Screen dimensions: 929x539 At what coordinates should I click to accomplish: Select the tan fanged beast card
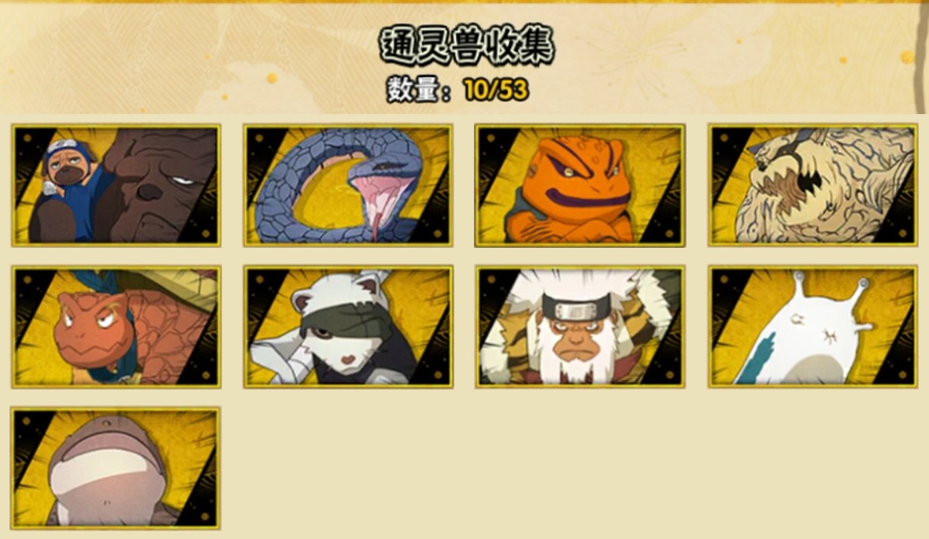[812, 186]
